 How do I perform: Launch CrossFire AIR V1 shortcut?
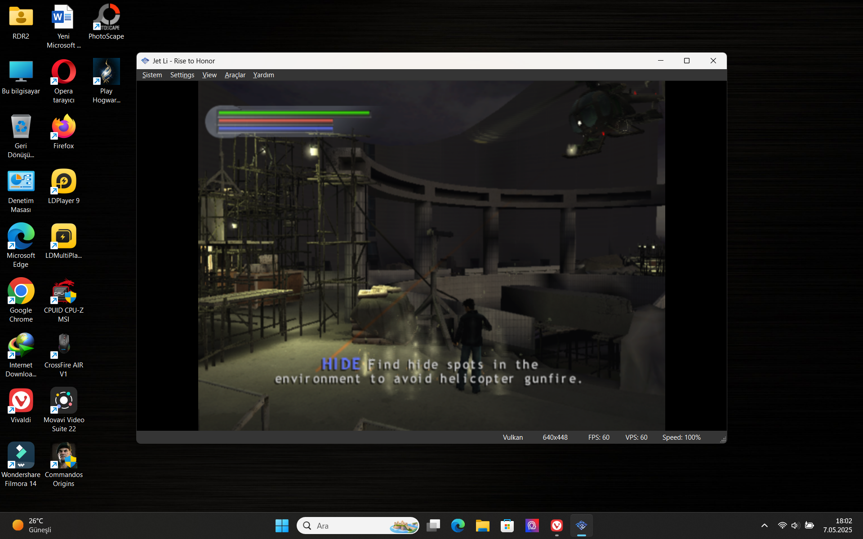(63, 355)
